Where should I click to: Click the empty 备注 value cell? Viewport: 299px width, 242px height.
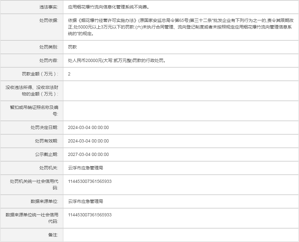tap(181, 235)
